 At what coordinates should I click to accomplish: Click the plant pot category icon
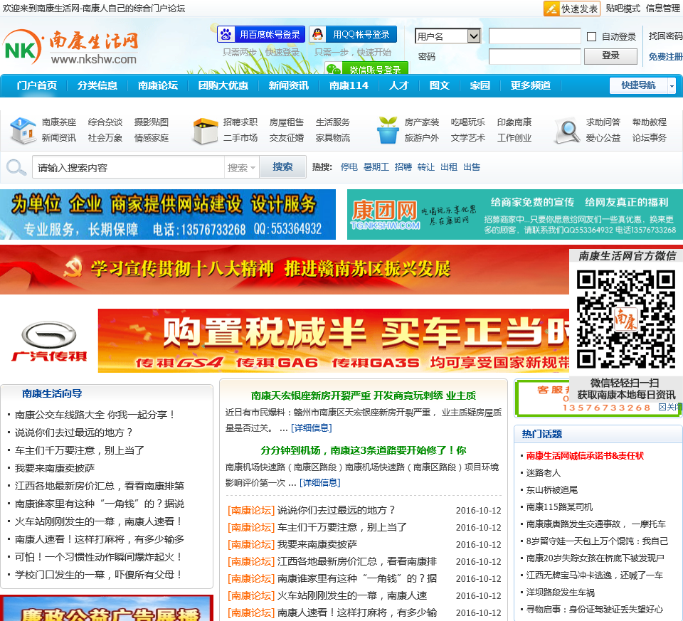[x=387, y=130]
